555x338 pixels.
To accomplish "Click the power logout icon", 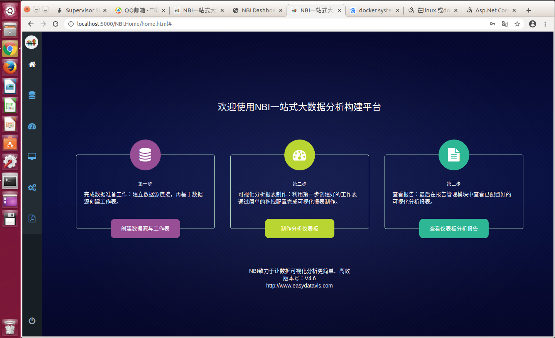I will tap(32, 321).
